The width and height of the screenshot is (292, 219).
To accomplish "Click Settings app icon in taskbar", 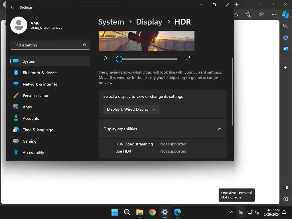I will (165, 212).
